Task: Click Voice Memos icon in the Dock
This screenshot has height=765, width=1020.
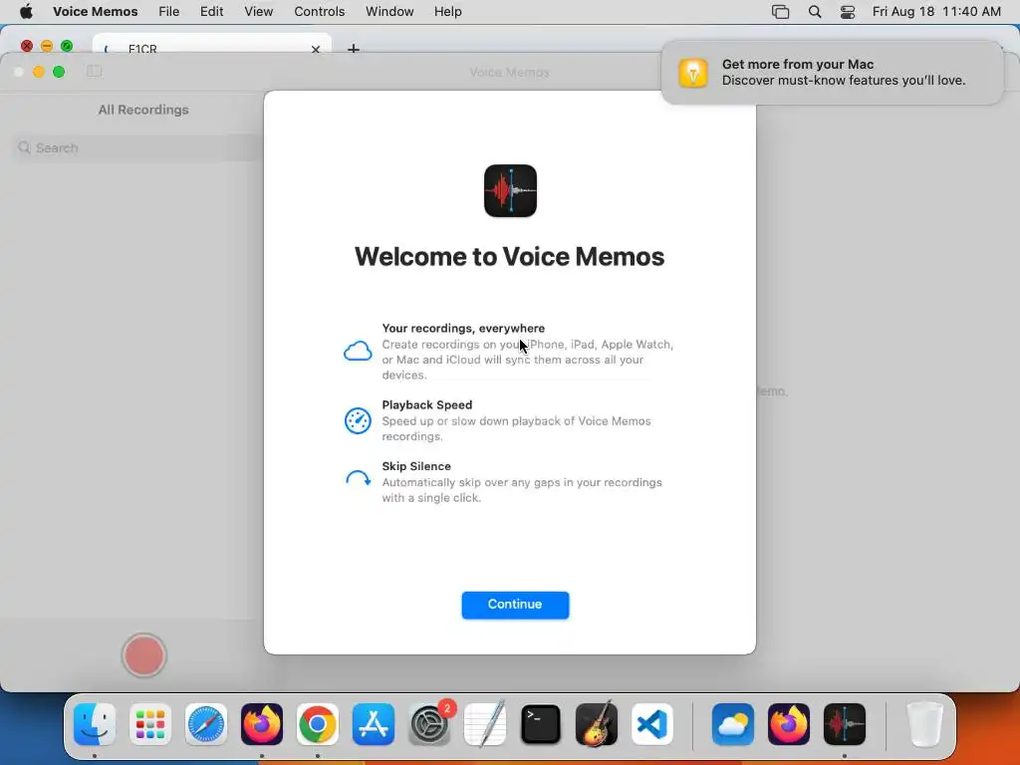Action: (845, 724)
